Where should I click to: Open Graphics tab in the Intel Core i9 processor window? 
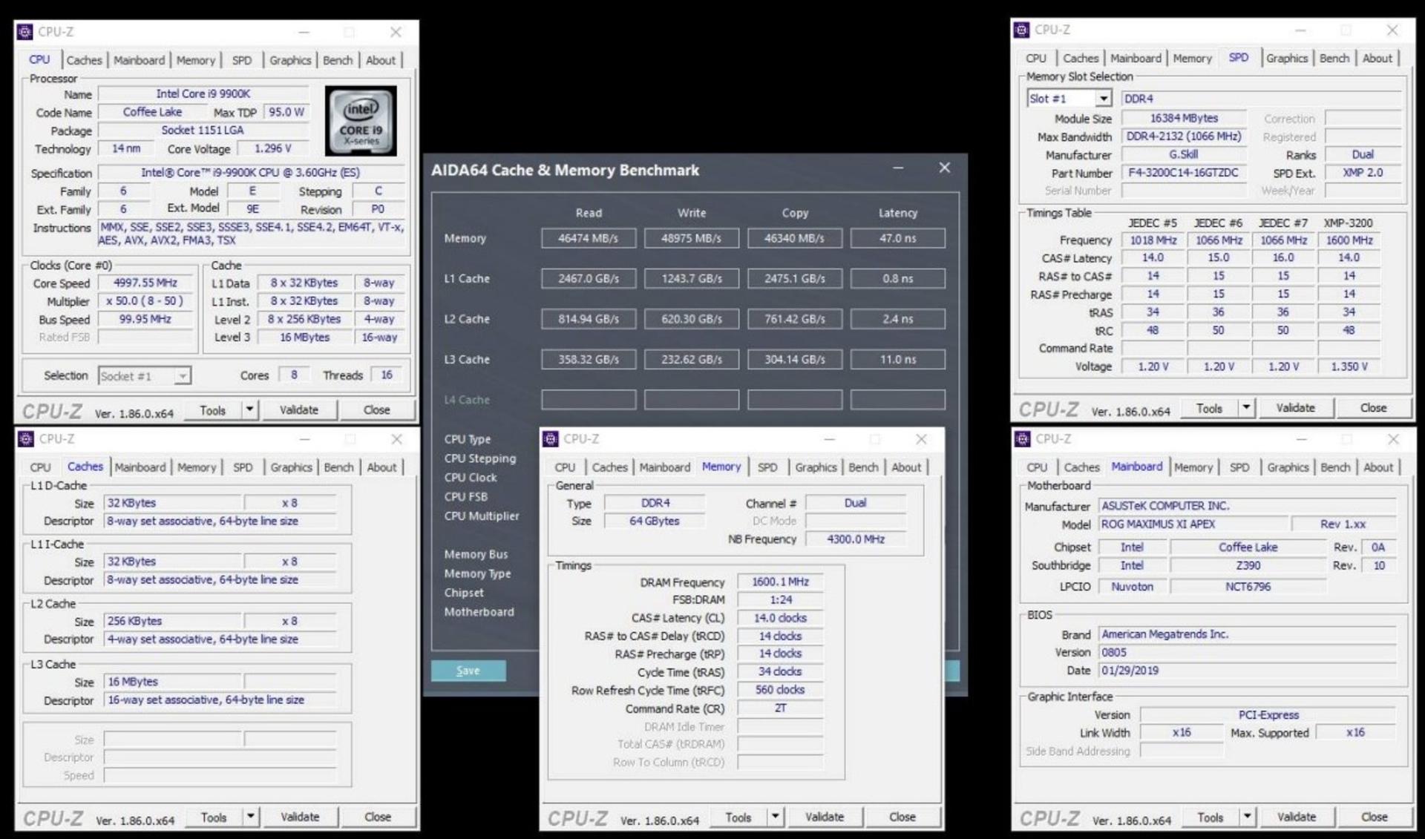click(x=290, y=61)
